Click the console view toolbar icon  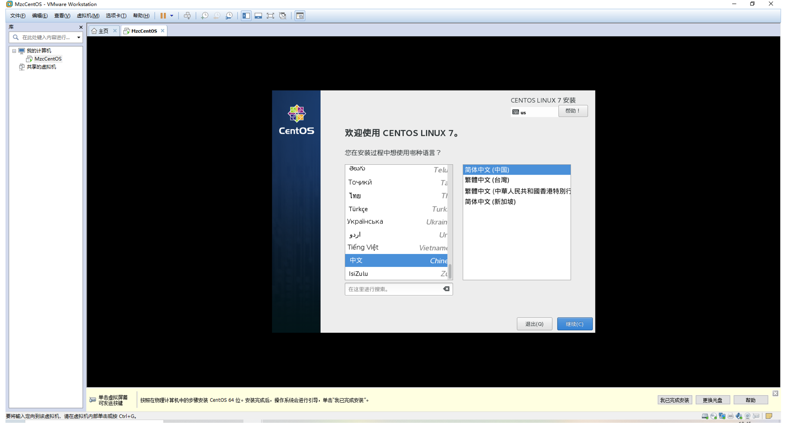coord(300,16)
